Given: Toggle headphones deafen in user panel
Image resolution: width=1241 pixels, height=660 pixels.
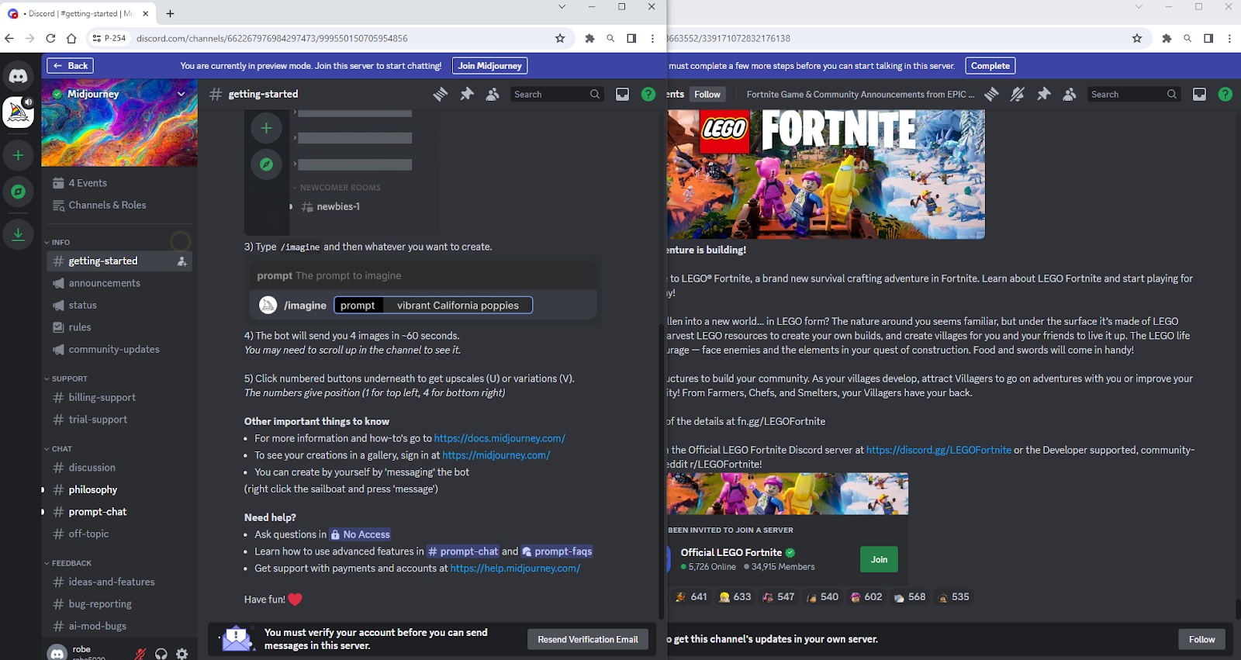Looking at the screenshot, I should point(161,654).
